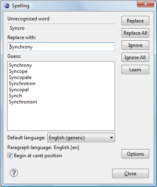Close the Spelling dialog with X
This screenshot has height=187, width=157.
coord(146,4)
